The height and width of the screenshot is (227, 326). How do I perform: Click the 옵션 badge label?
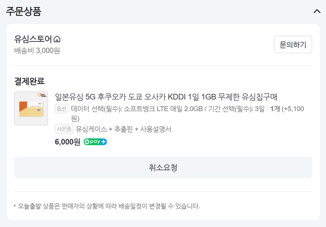point(62,108)
